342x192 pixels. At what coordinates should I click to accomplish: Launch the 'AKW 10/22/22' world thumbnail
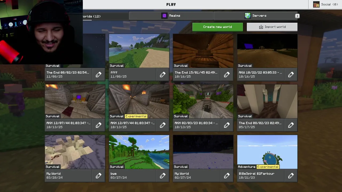tap(267, 51)
